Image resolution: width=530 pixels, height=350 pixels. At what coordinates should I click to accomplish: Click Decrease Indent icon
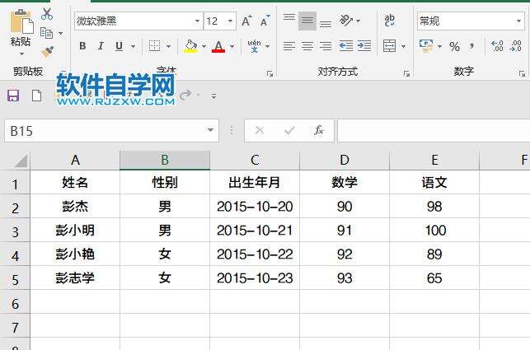point(346,46)
